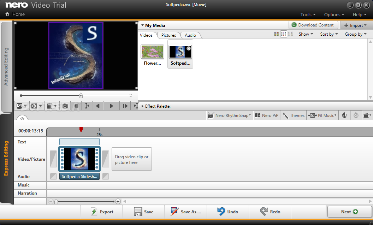373x225 pixels.
Task: Open the Options menu
Action: [x=334, y=15]
